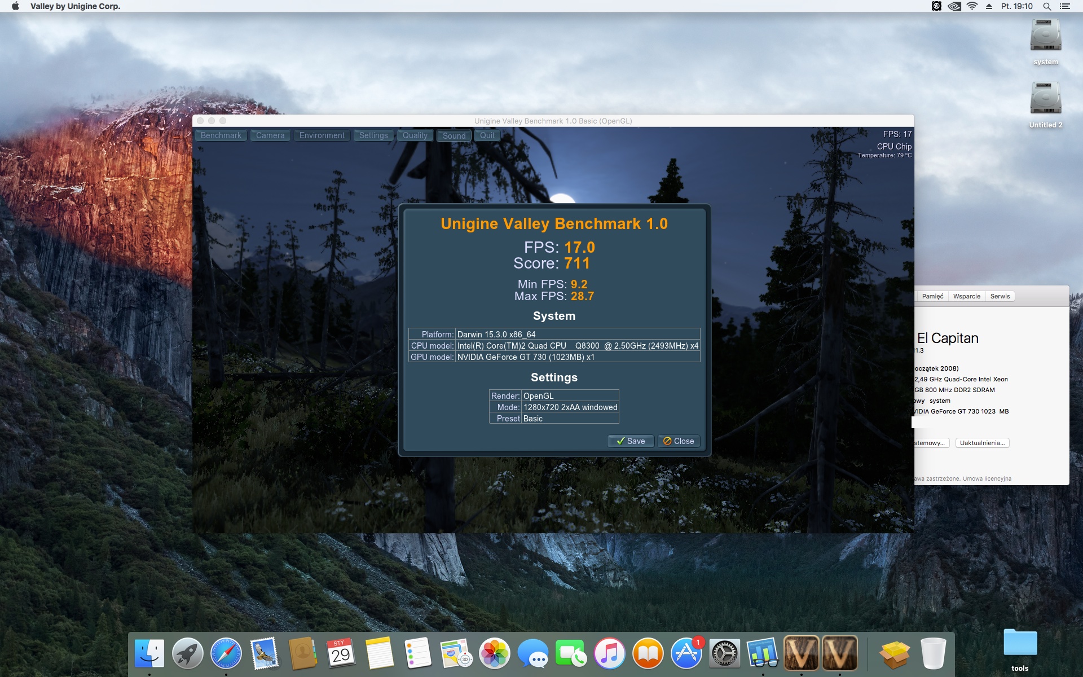Screen dimensions: 1083x677
Task: Switch to the Pamięć tab
Action: pos(932,296)
